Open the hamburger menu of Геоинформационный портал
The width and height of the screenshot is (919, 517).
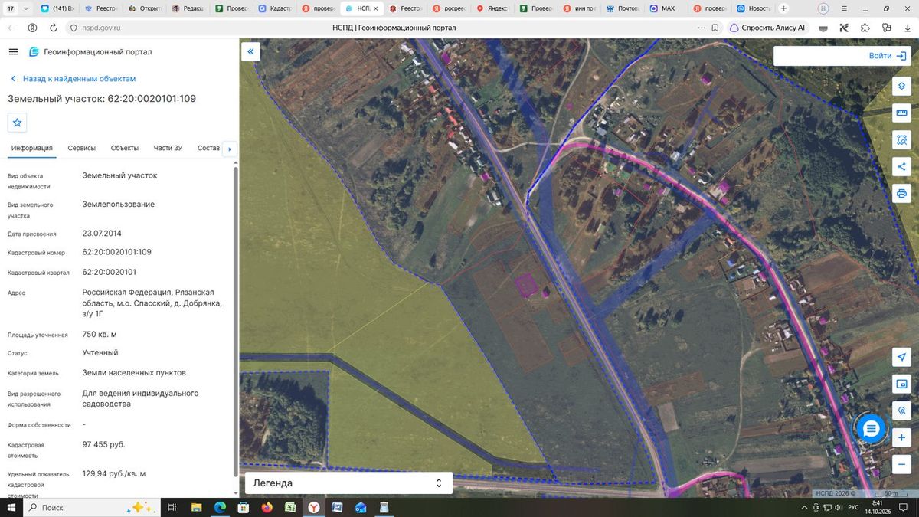[x=13, y=52]
